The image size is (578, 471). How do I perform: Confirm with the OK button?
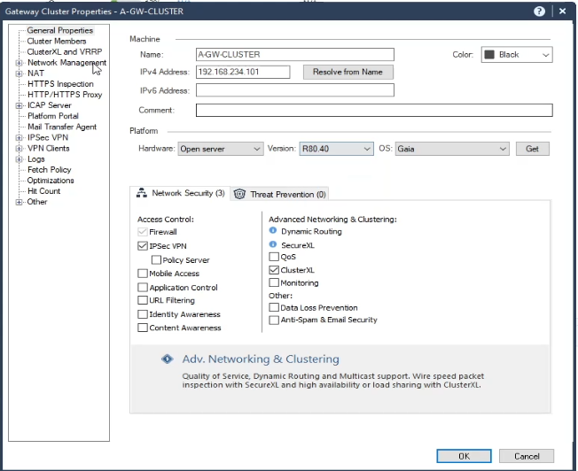coord(464,456)
